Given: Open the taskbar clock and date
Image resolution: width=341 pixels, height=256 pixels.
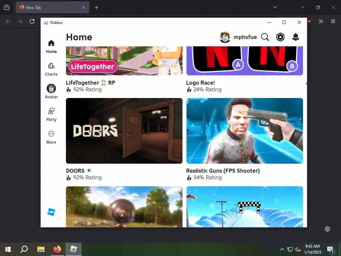Looking at the screenshot, I should 312,249.
